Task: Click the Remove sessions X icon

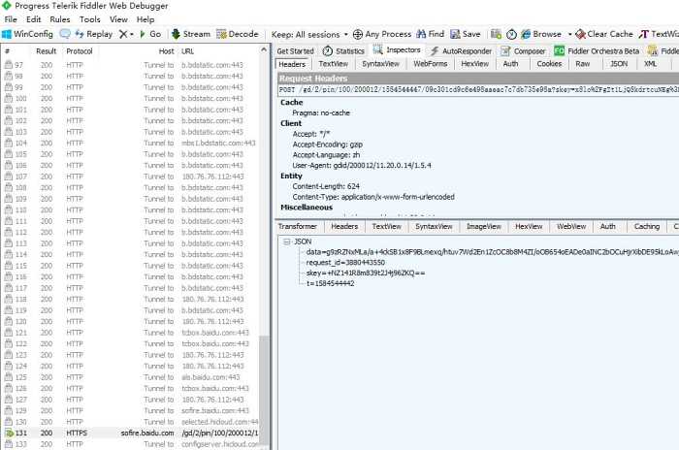Action: [123, 34]
